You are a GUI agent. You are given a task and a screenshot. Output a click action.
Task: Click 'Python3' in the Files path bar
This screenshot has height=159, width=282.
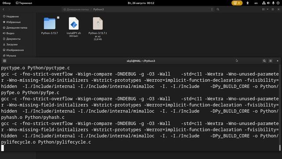(x=98, y=9)
